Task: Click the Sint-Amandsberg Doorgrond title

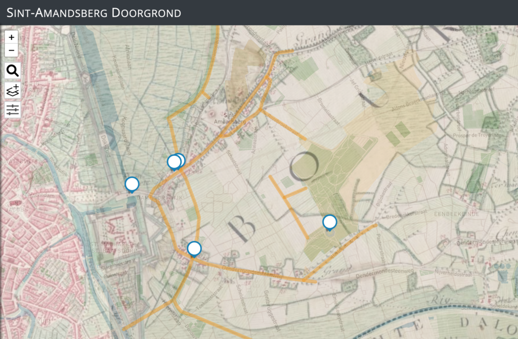Action: 94,13
